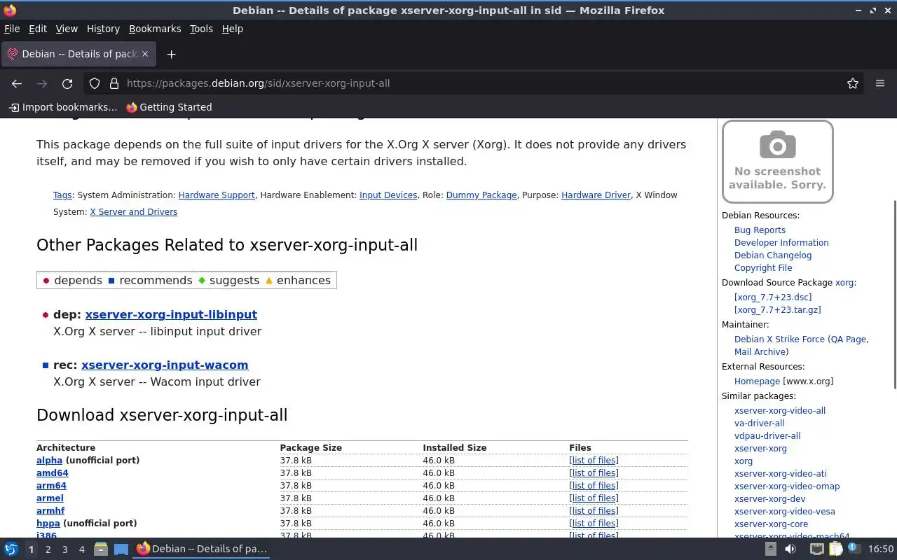897x560 pixels.
Task: Open the network tray icon
Action: (816, 549)
